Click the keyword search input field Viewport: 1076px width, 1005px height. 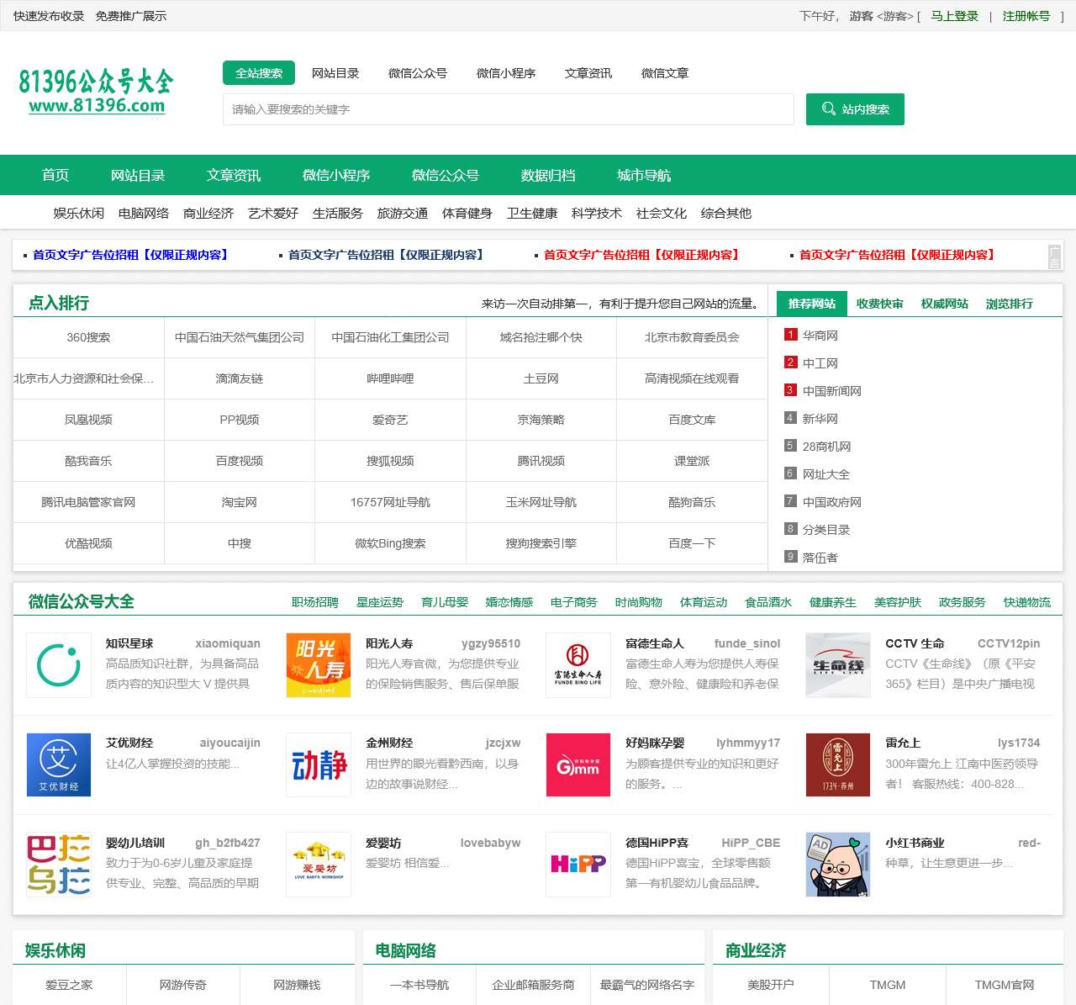[509, 109]
